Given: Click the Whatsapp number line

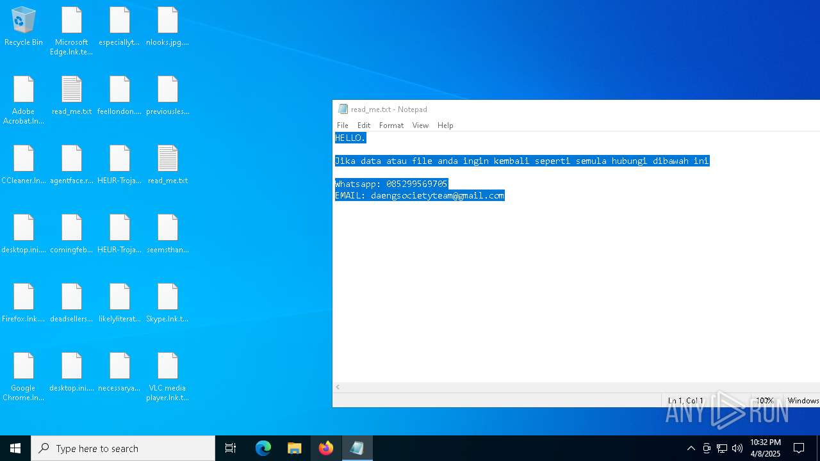Looking at the screenshot, I should click(391, 184).
